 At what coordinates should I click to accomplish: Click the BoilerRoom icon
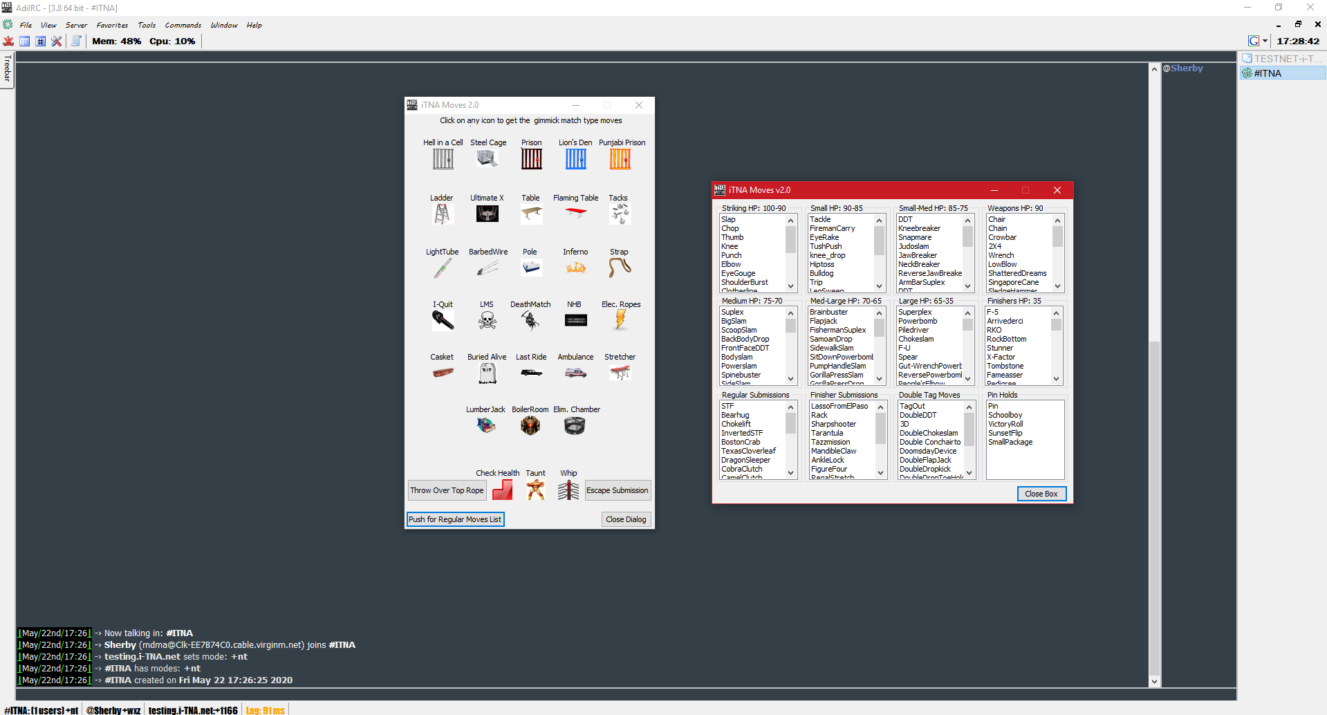coord(530,425)
